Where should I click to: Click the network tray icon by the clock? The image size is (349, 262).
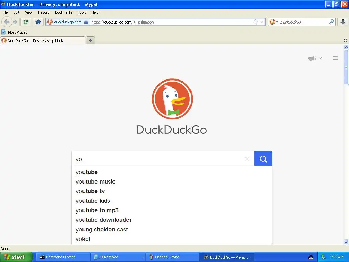click(x=323, y=257)
